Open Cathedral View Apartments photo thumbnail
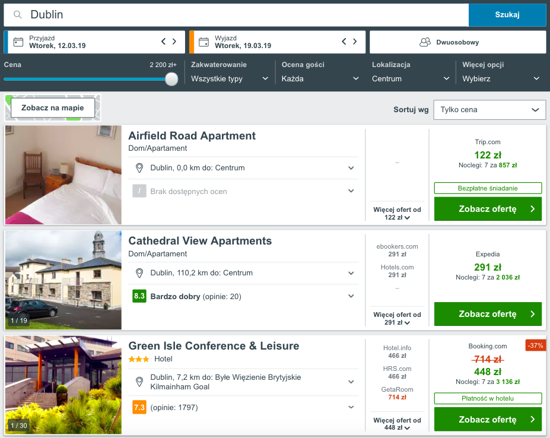The width and height of the screenshot is (550, 438). tap(63, 280)
